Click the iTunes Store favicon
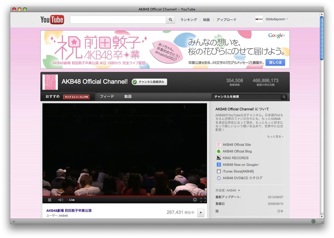 point(218,171)
